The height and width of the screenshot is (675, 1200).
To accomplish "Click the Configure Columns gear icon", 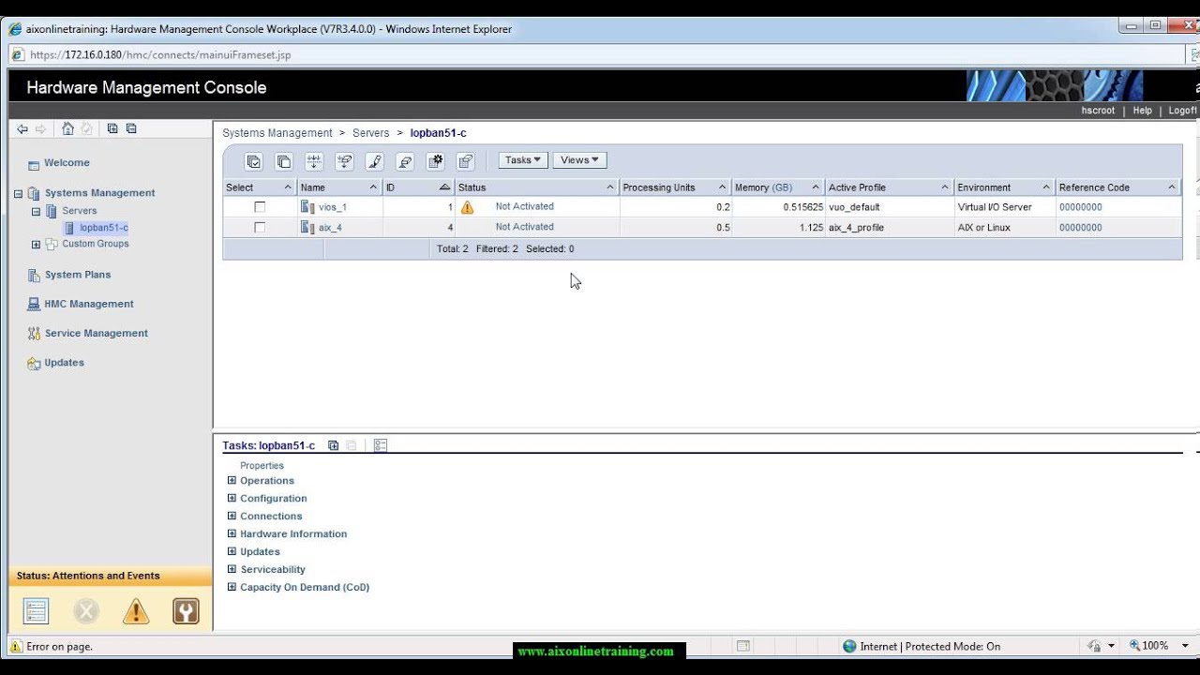I will click(x=435, y=161).
